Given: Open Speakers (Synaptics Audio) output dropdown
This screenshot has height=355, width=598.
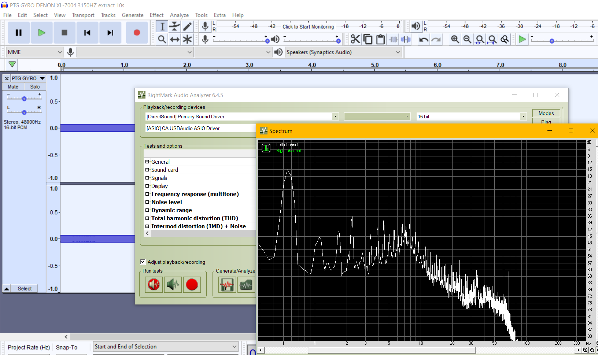Looking at the screenshot, I should tap(343, 52).
